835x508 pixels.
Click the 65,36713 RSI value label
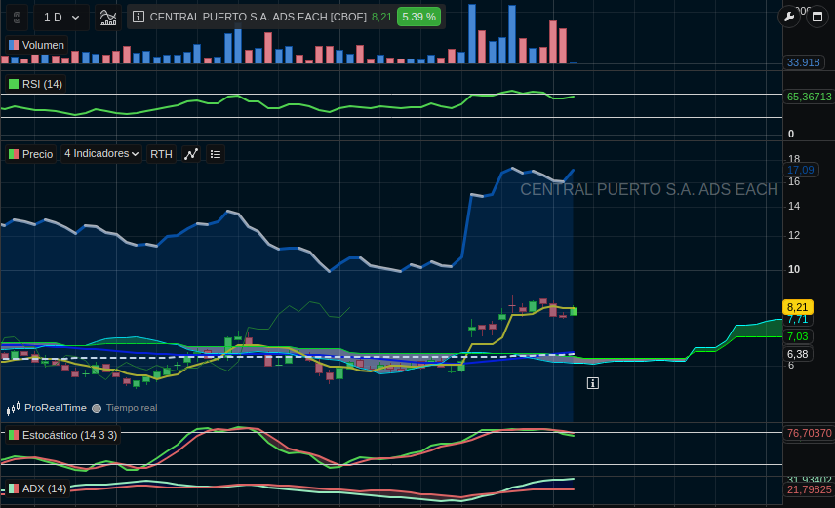809,97
